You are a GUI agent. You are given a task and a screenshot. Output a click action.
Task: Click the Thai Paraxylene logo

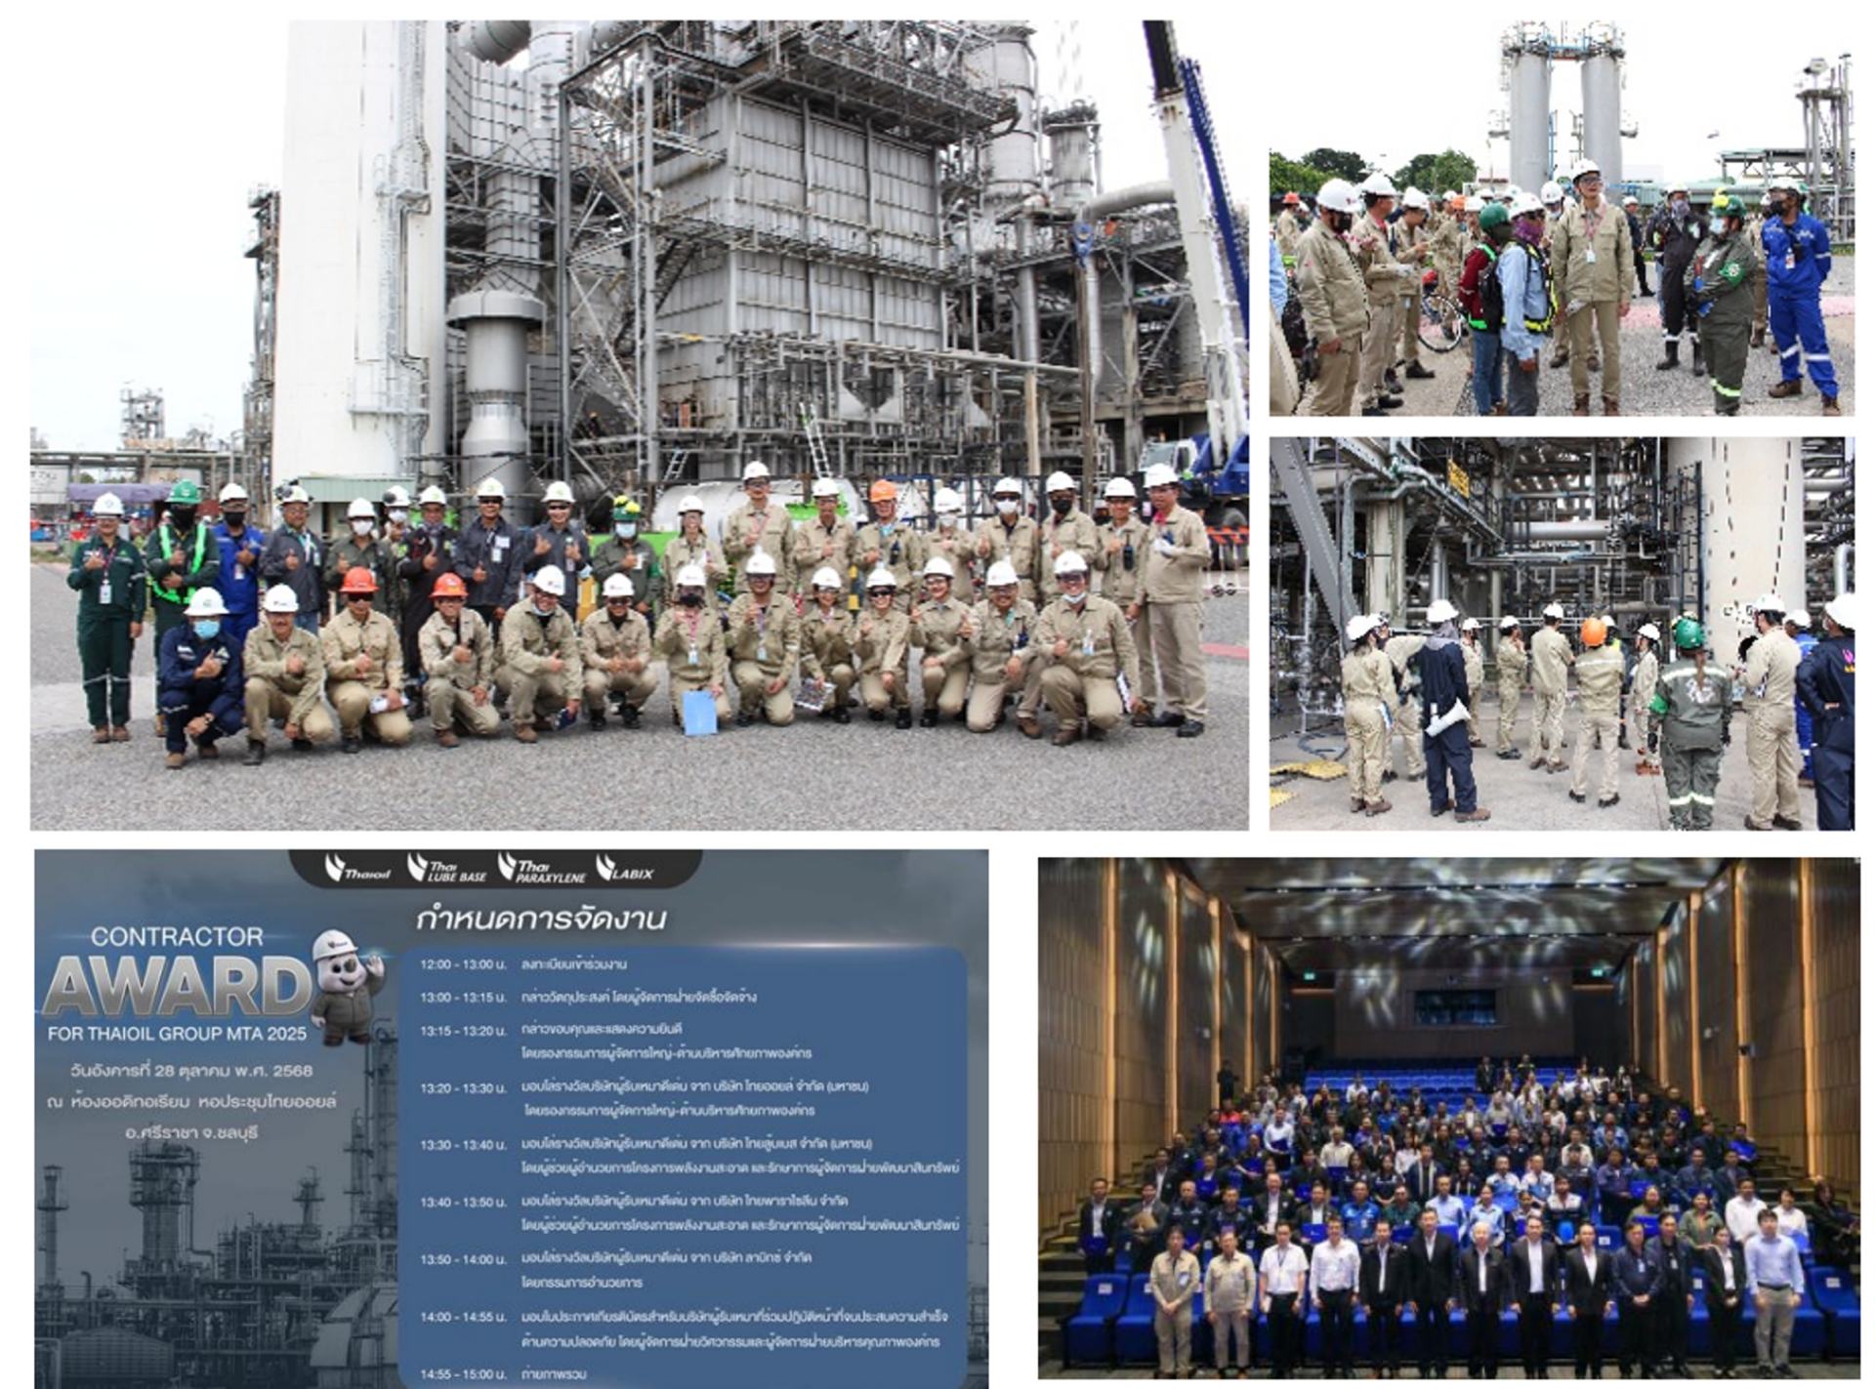pos(542,869)
